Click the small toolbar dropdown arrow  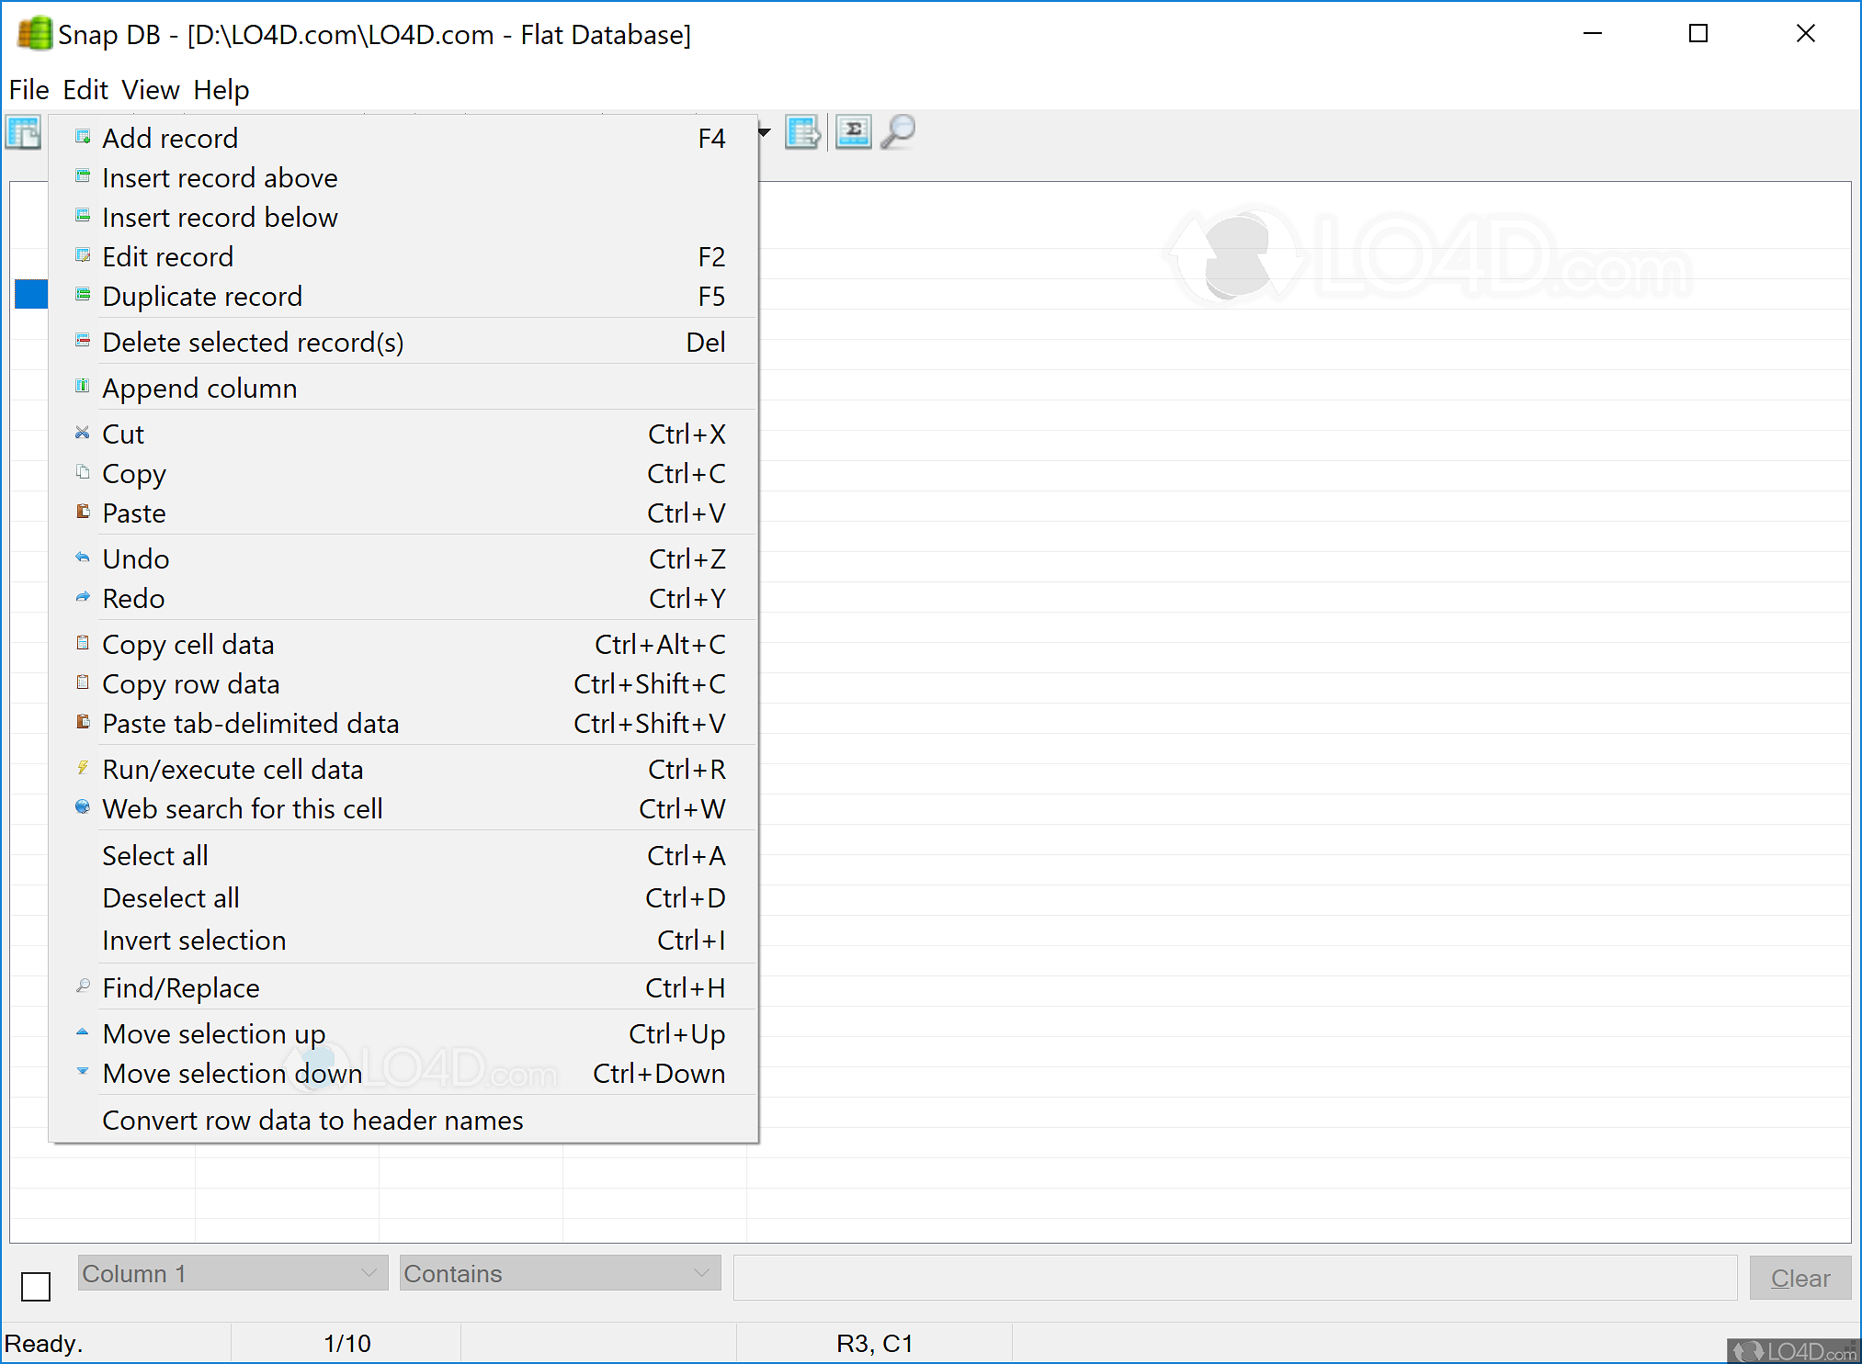765,133
